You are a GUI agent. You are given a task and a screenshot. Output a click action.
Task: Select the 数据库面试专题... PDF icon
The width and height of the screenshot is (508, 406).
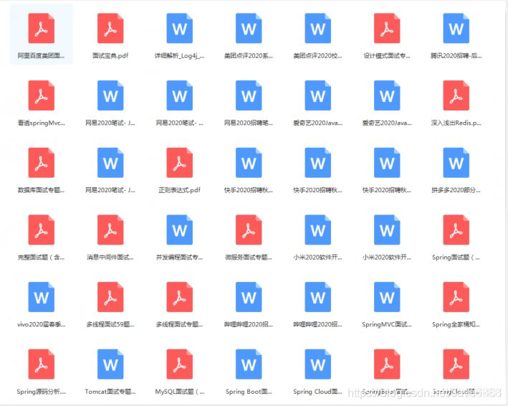click(x=41, y=162)
